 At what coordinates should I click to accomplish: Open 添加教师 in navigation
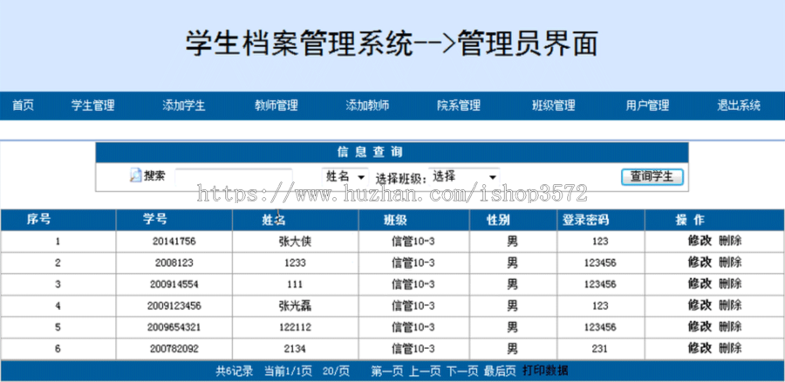click(x=367, y=106)
